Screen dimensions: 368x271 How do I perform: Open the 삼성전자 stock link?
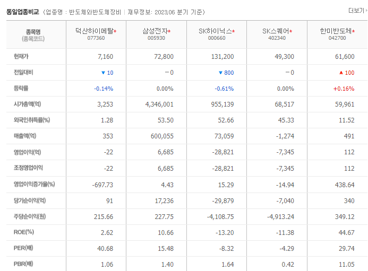(155, 31)
